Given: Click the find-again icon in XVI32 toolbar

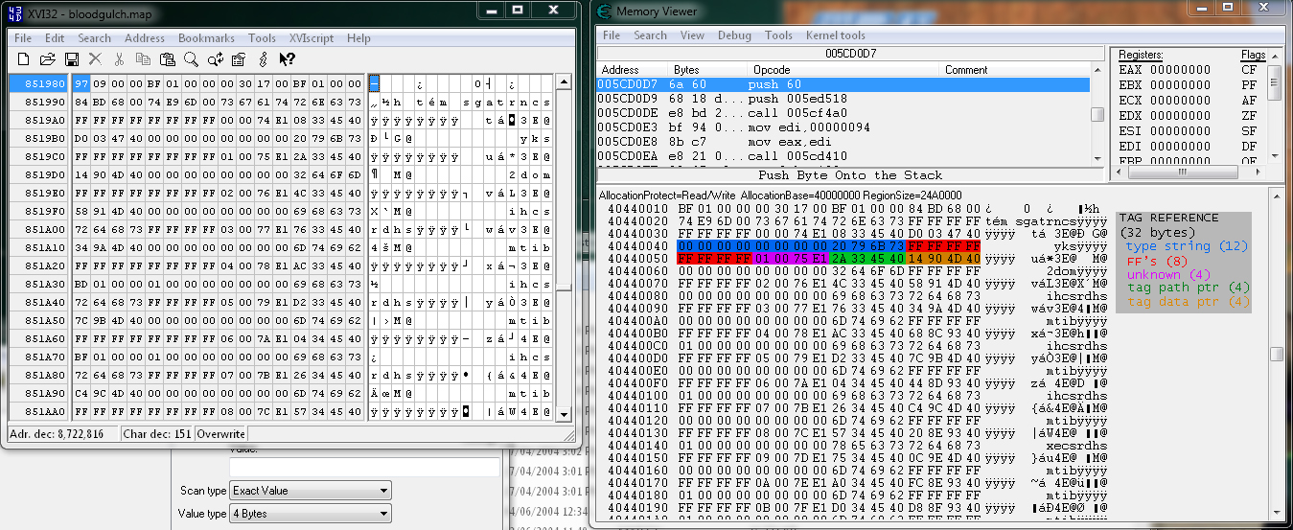Looking at the screenshot, I should pyautogui.click(x=215, y=59).
